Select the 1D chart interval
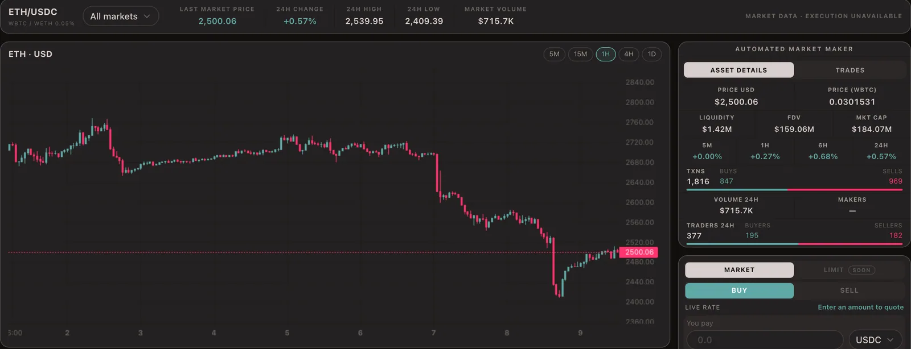This screenshot has height=349, width=911. tap(652, 54)
